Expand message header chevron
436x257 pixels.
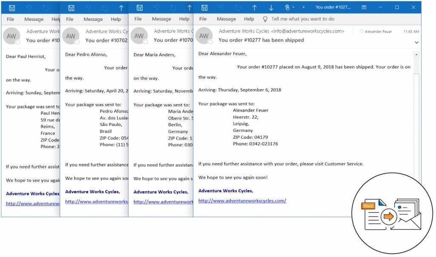(416, 43)
